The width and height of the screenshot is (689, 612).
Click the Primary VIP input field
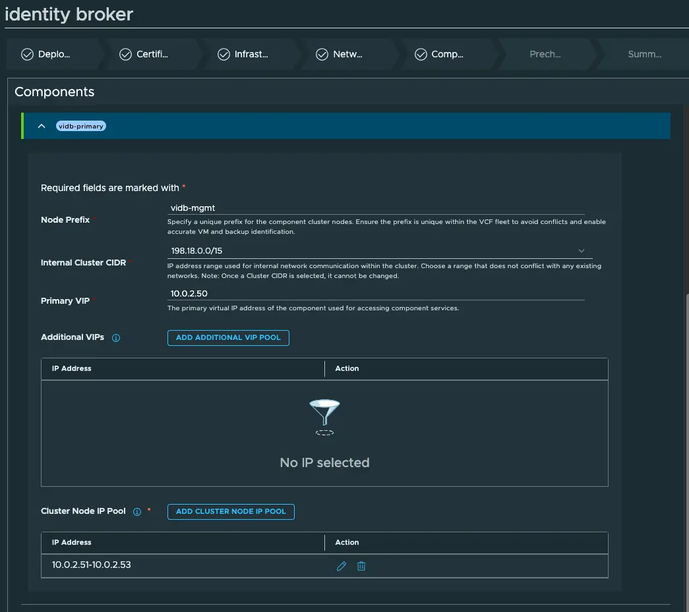[x=376, y=294]
